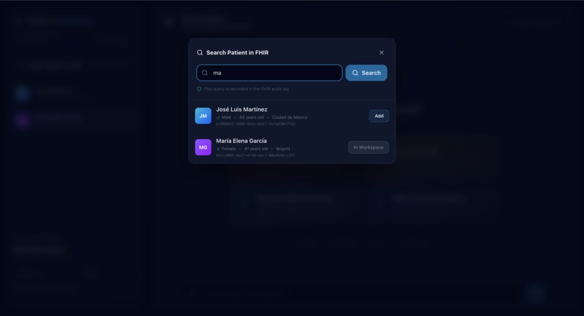Click the 'Bogotá' location text

pyautogui.click(x=283, y=149)
